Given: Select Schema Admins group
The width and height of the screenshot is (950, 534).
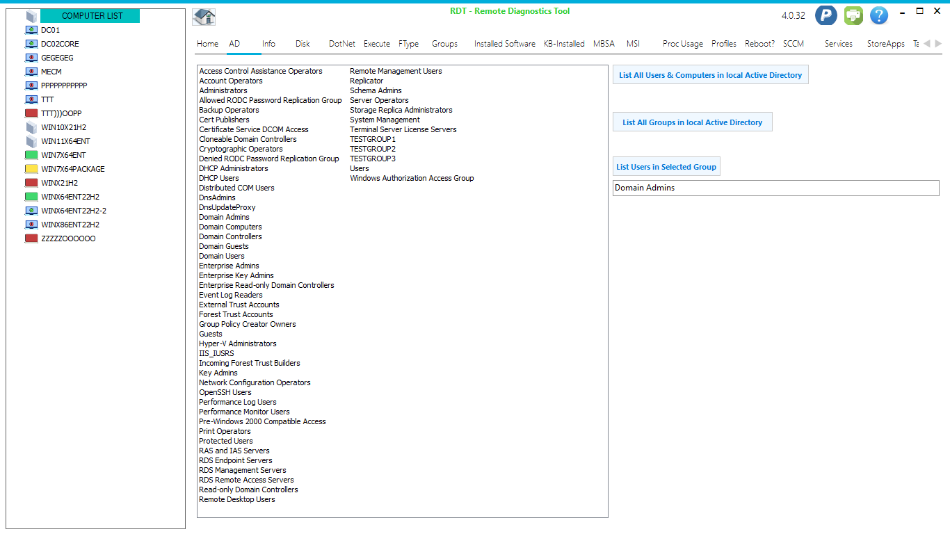Looking at the screenshot, I should (x=376, y=90).
